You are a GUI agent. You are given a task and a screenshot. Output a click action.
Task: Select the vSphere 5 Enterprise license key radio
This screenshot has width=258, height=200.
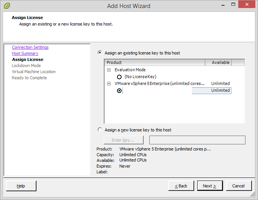(119, 91)
